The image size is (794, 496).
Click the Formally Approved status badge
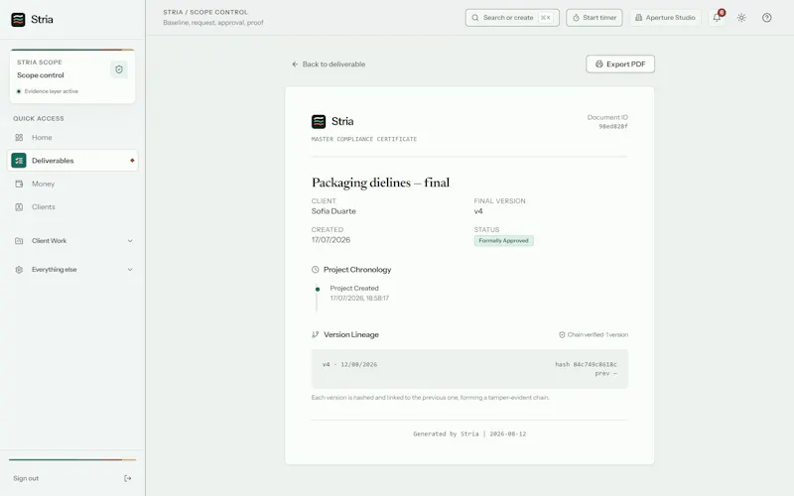point(503,241)
